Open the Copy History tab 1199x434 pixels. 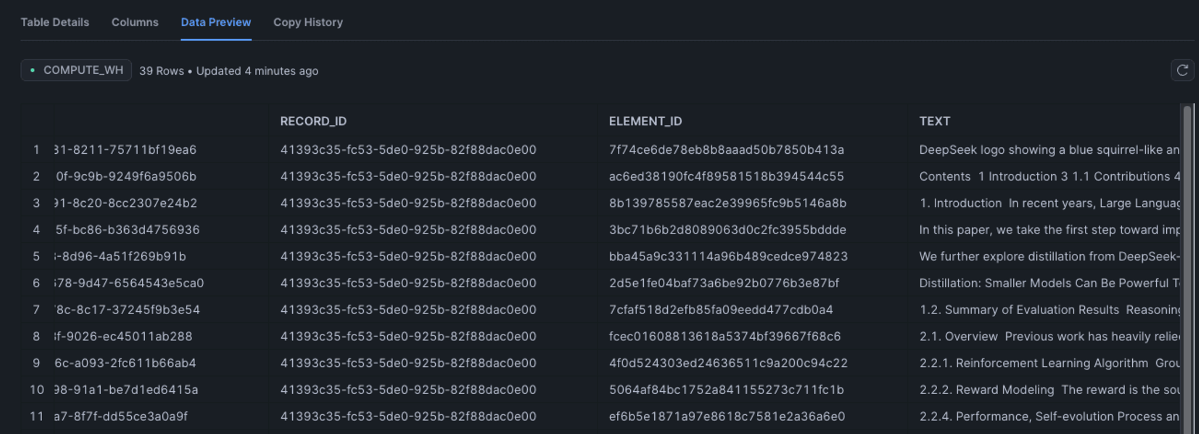coord(308,22)
